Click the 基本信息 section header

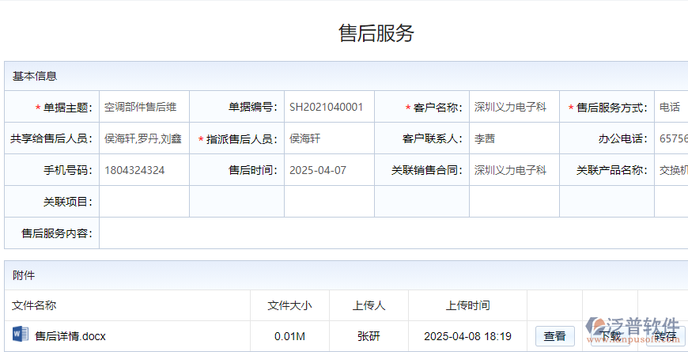(x=35, y=77)
